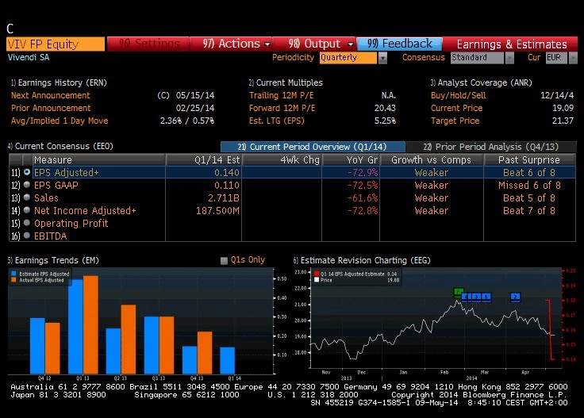Click the Q1 13 actual EPS orange bar
Image resolution: width=584 pixels, height=418 pixels.
click(91, 324)
